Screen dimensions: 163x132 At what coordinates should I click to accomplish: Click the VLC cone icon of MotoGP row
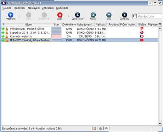(7, 40)
